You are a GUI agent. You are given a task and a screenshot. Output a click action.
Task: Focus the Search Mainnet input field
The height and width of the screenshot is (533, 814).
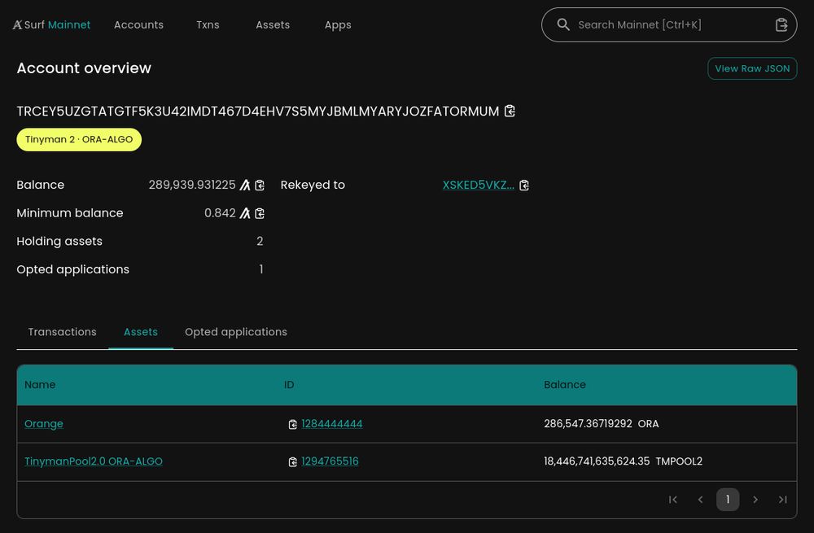tap(670, 24)
